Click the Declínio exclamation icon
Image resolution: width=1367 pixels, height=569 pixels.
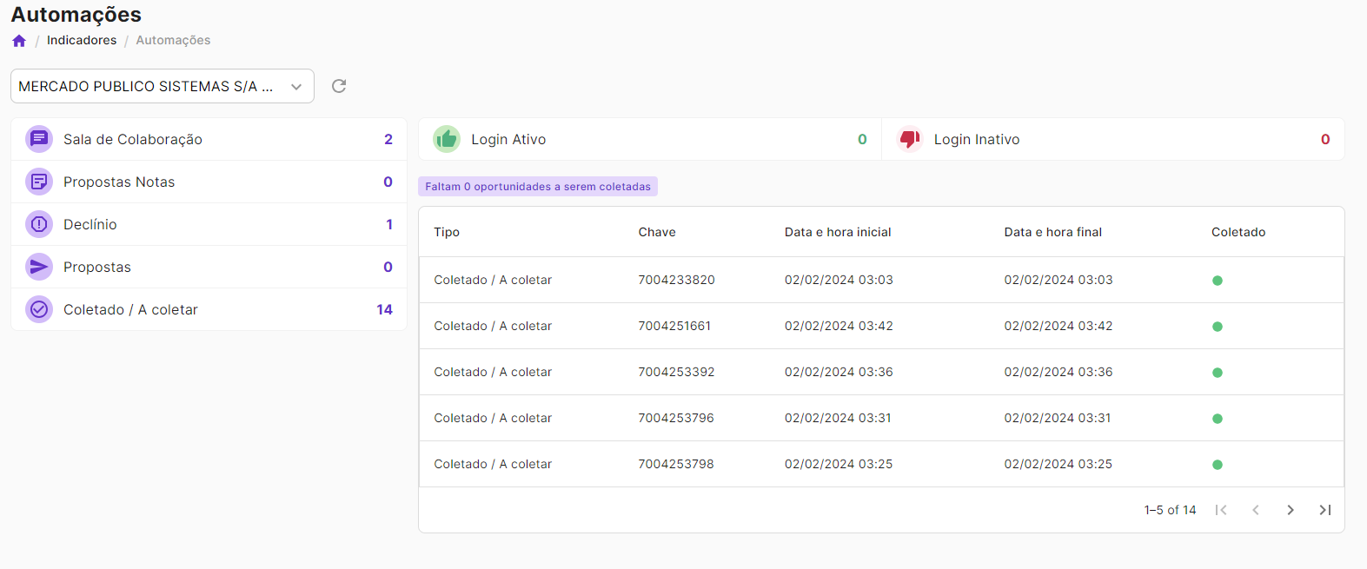pos(39,224)
